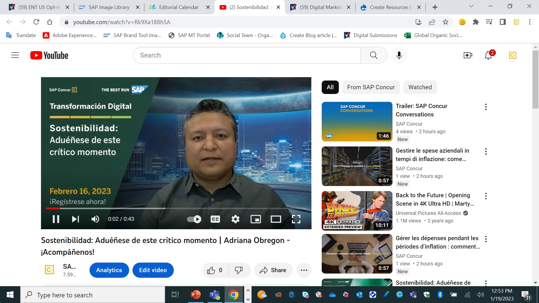The height and width of the screenshot is (303, 539).
Task: Install app icon in the address bar
Action: (x=419, y=22)
